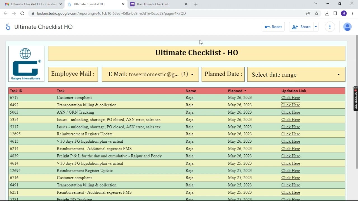Open Click Here link for task 6251
This screenshot has height=201, width=358.
pos(291,192)
